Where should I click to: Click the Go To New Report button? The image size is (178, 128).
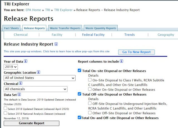(x=136, y=52)
